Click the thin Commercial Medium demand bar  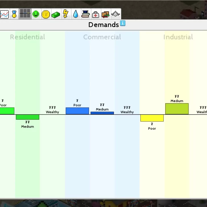[102, 113]
